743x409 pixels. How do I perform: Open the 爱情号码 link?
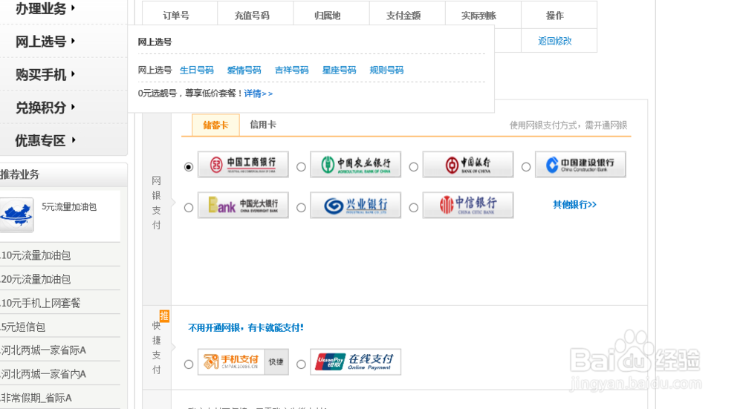pyautogui.click(x=244, y=70)
